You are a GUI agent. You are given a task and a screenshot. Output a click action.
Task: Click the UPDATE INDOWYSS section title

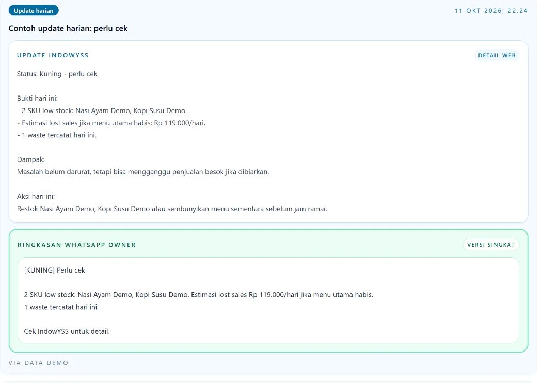53,55
